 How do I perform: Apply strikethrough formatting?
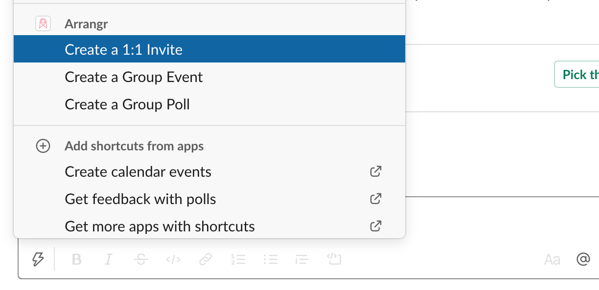pos(141,259)
